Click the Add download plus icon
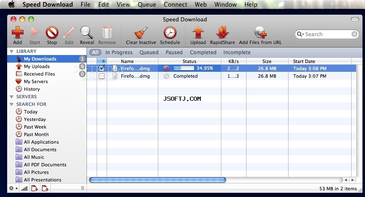This screenshot has height=197, width=365. [x=18, y=33]
